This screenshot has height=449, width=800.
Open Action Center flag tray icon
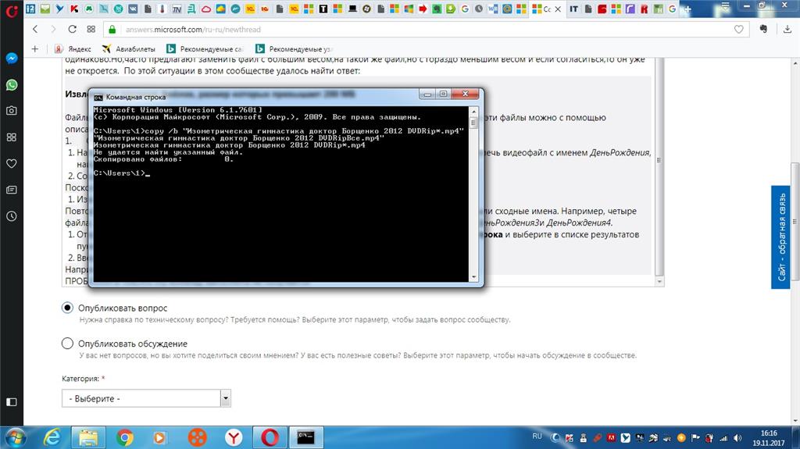tap(695, 438)
